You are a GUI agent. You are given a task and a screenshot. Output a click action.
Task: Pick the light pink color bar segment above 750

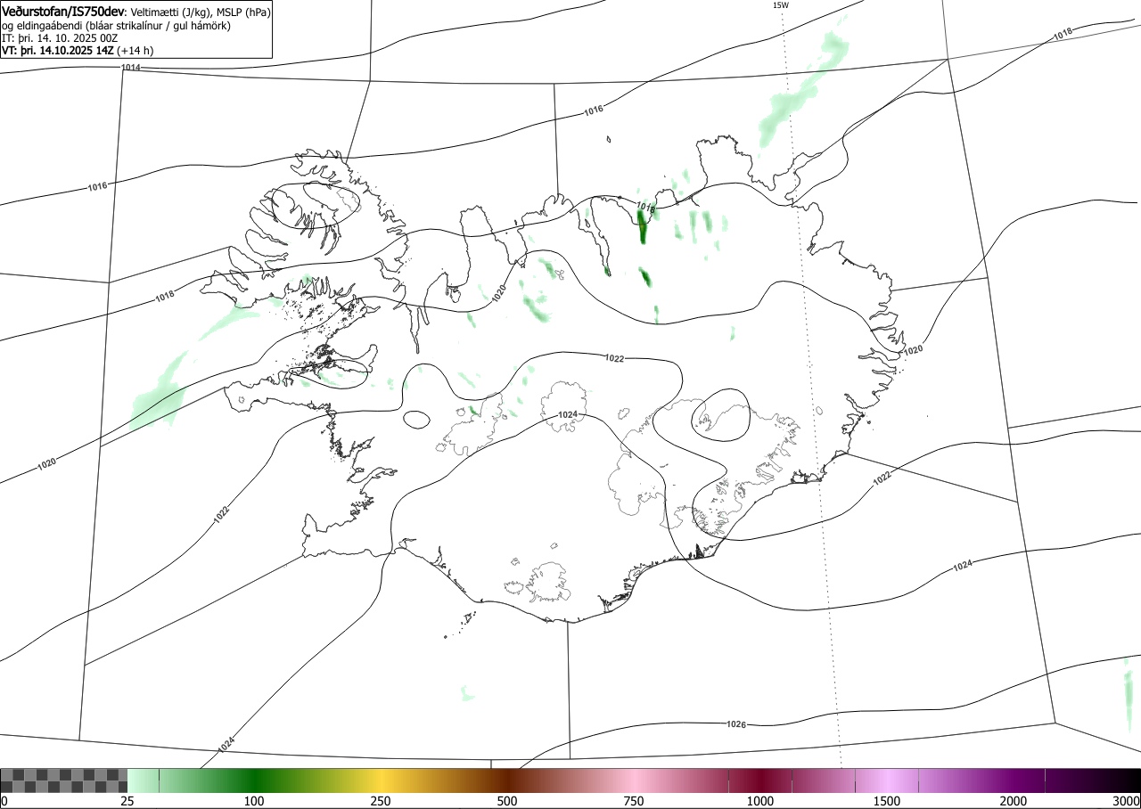click(634, 780)
